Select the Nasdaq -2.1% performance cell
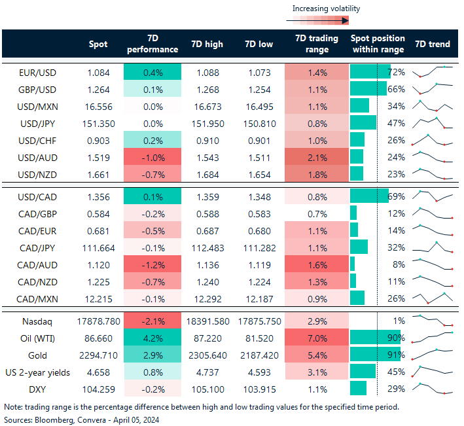This screenshot has height=426, width=464. 151,321
